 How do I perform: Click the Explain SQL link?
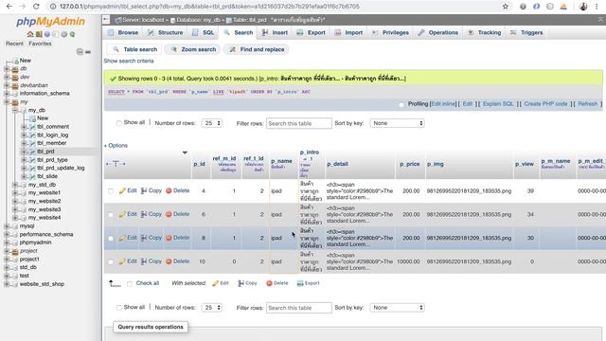click(x=498, y=104)
